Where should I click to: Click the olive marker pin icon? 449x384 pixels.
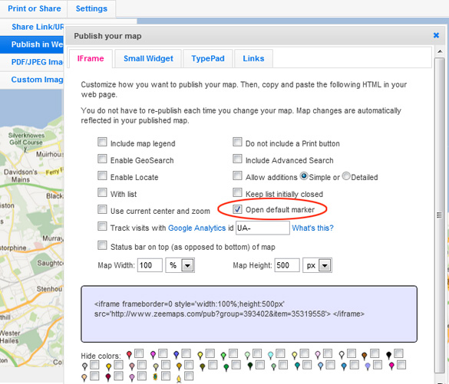202,367
